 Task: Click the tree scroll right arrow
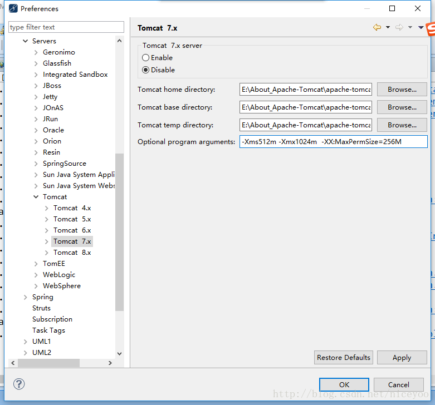(x=110, y=363)
